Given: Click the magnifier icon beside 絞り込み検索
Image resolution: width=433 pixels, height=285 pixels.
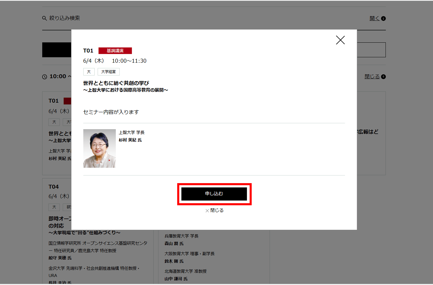Looking at the screenshot, I should (x=44, y=18).
